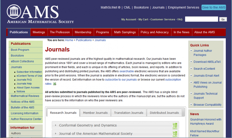Open In the News menu
232x138 pixels.
181,32
